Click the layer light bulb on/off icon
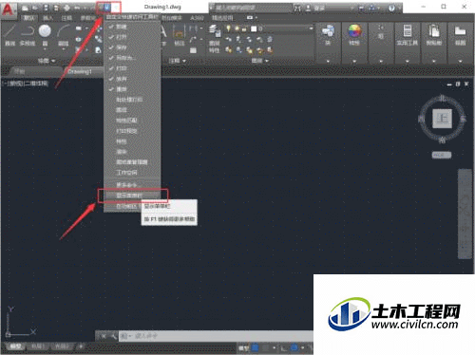The width and height of the screenshot is (475, 355). pyautogui.click(x=228, y=28)
